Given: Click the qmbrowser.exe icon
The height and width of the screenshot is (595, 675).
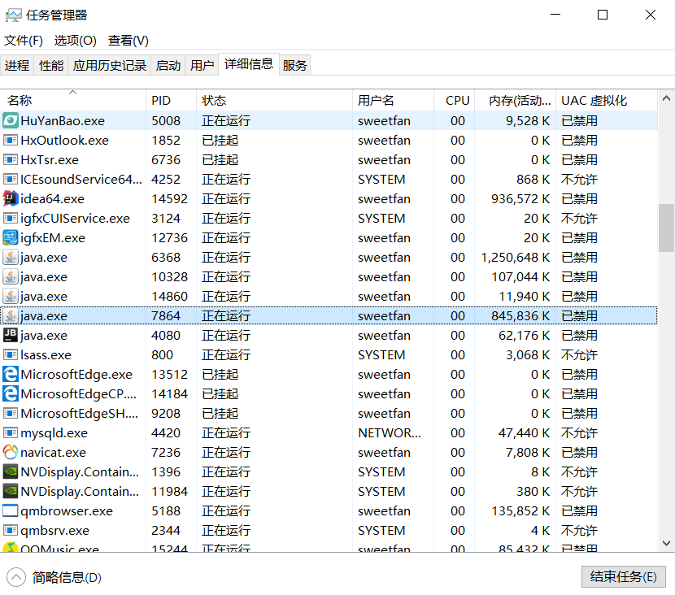Looking at the screenshot, I should (11, 510).
